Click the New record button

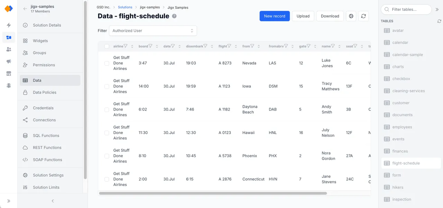click(x=274, y=16)
